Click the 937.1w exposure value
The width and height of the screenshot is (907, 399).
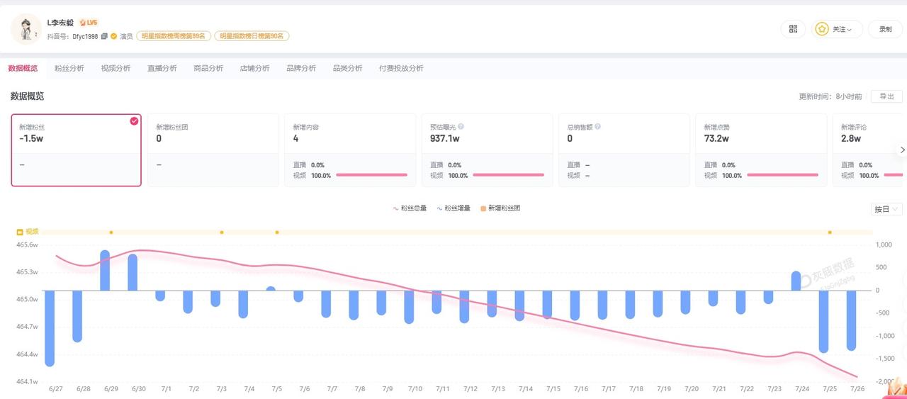[x=445, y=139]
